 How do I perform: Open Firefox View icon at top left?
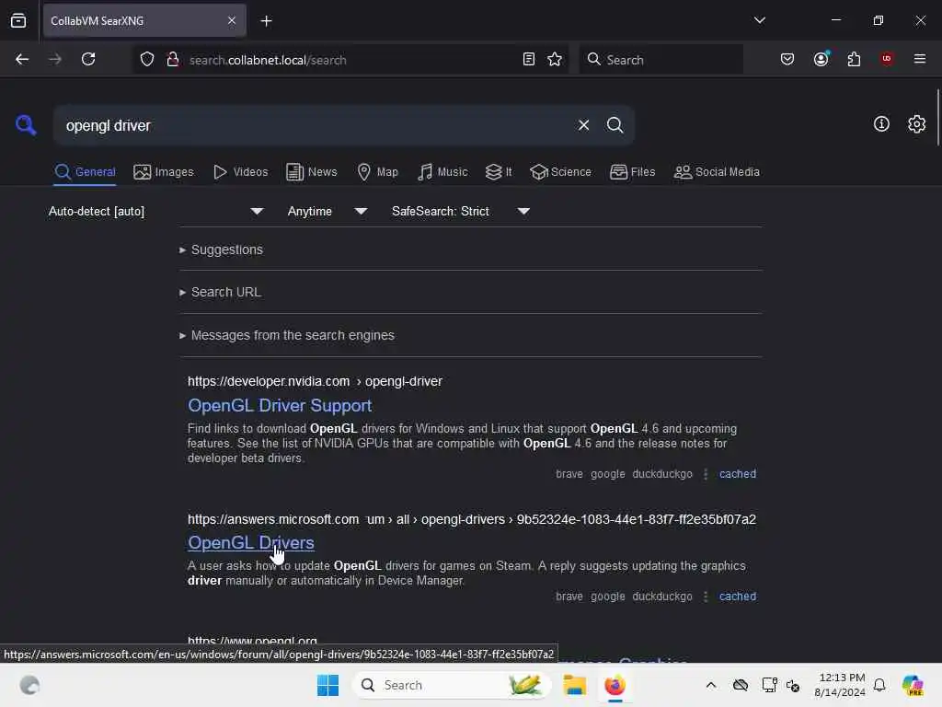pos(18,21)
